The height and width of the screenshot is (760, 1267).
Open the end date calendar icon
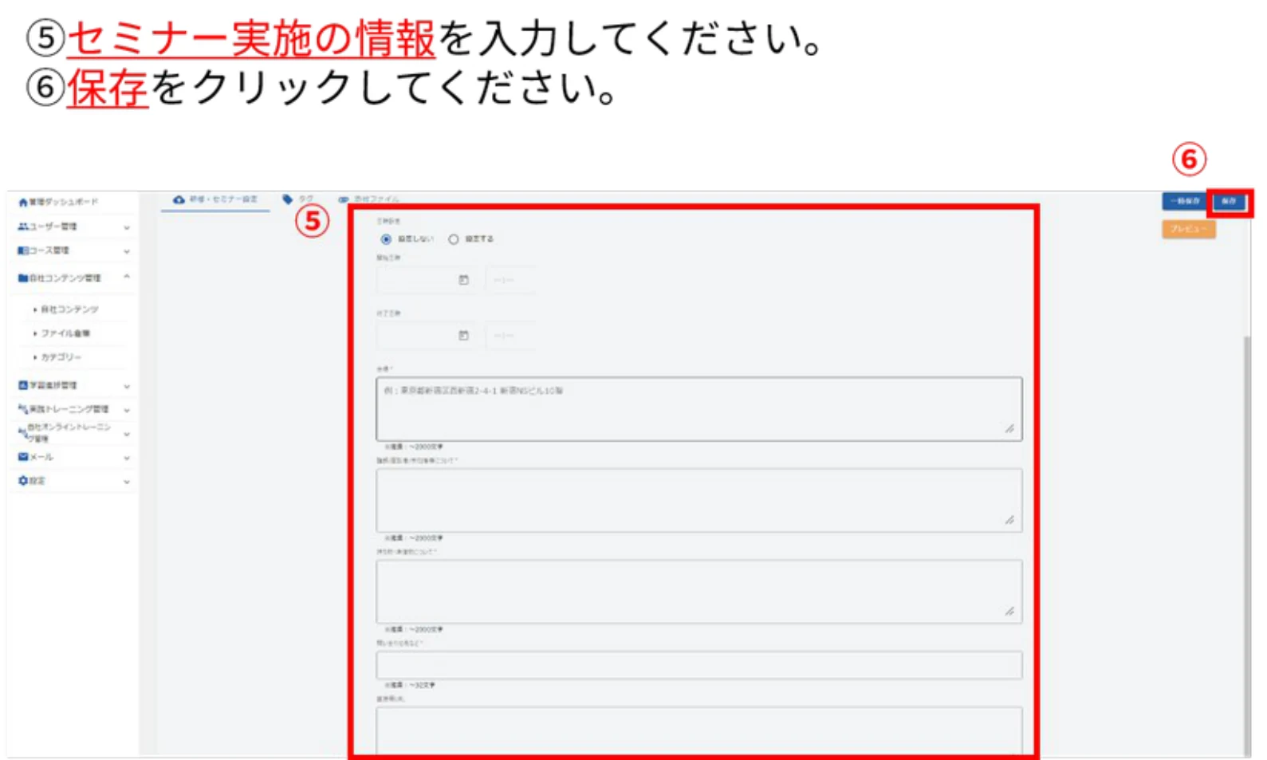pos(463,336)
